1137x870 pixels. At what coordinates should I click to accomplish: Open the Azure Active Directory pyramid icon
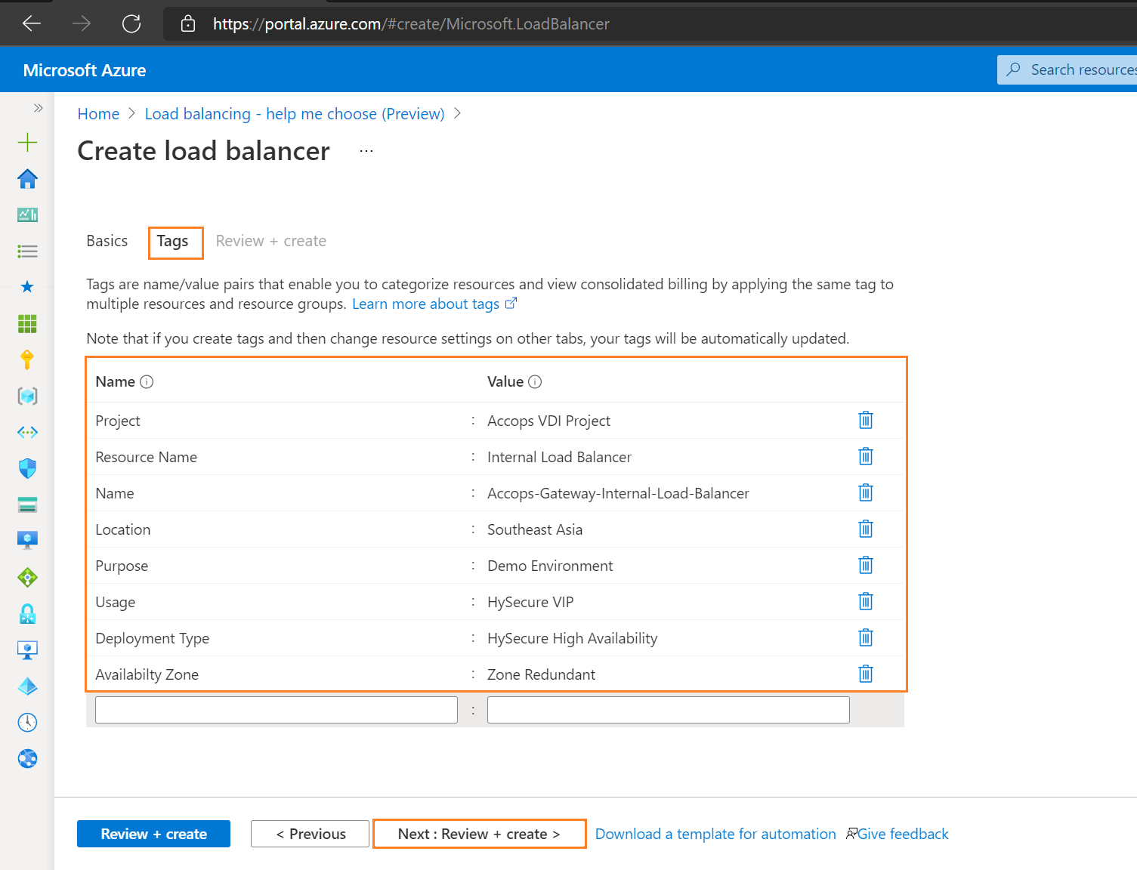(27, 686)
